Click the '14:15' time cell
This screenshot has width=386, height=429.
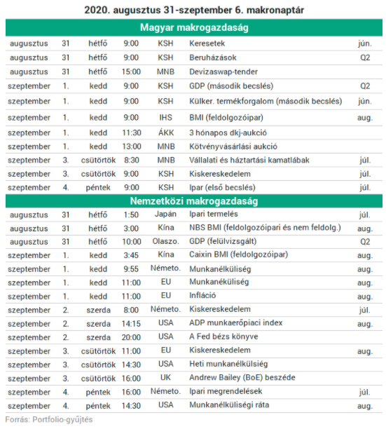point(131,324)
